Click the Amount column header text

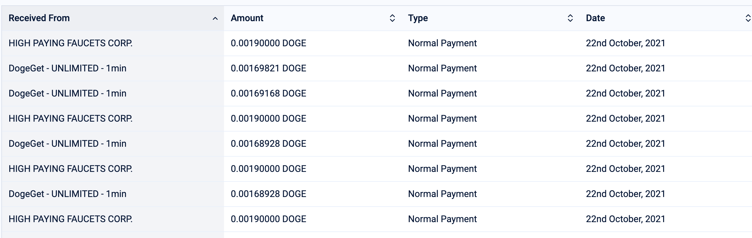pyautogui.click(x=247, y=18)
